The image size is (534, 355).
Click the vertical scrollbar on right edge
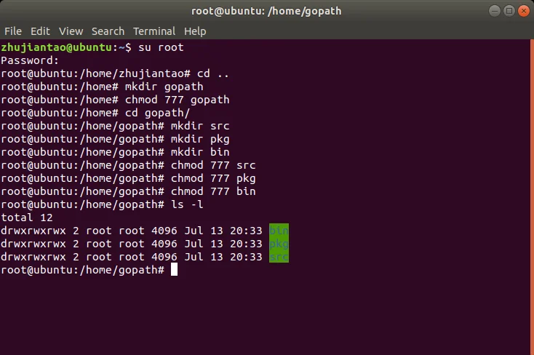tap(533, 197)
